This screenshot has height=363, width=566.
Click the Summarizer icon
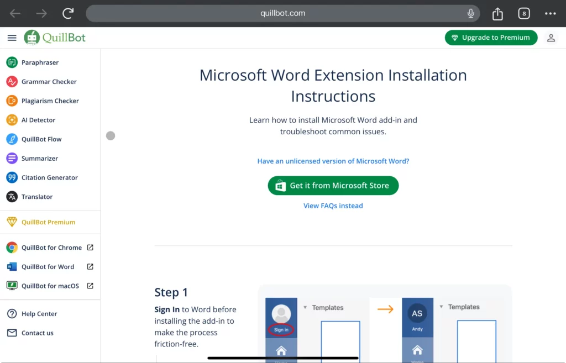(x=12, y=158)
